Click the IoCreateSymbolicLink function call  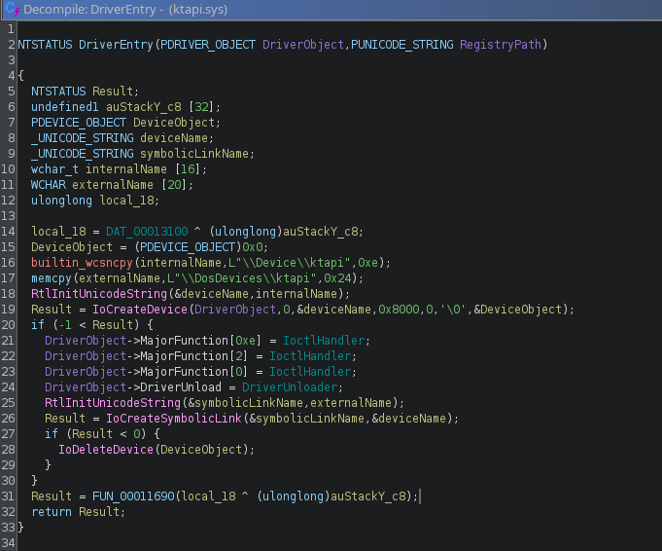click(x=174, y=419)
